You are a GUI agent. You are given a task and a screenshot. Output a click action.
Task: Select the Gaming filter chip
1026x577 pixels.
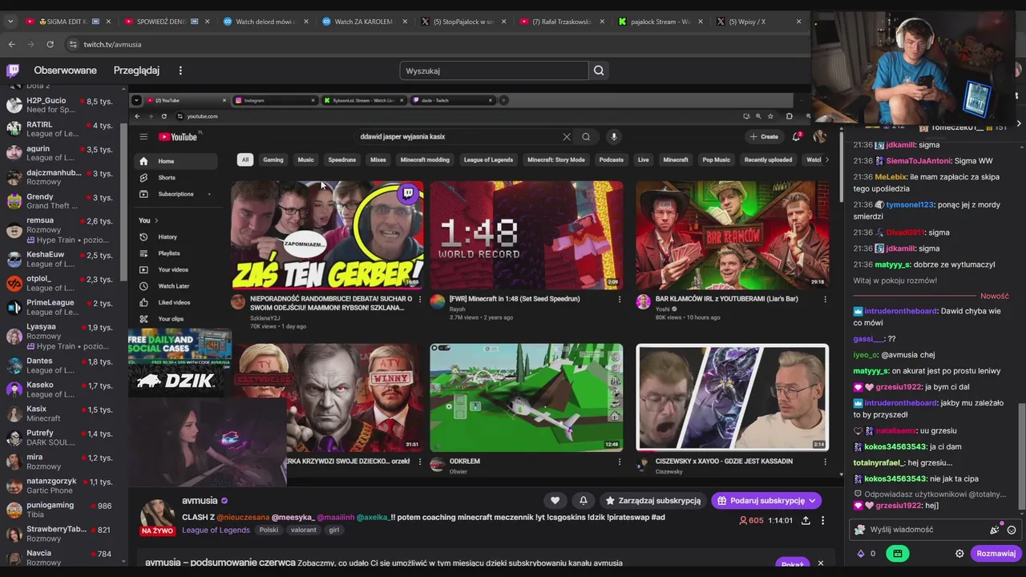click(x=273, y=159)
